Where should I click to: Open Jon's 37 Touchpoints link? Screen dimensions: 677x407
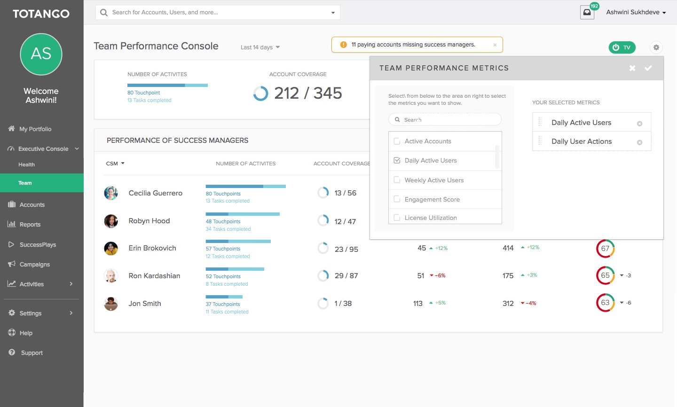(223, 304)
